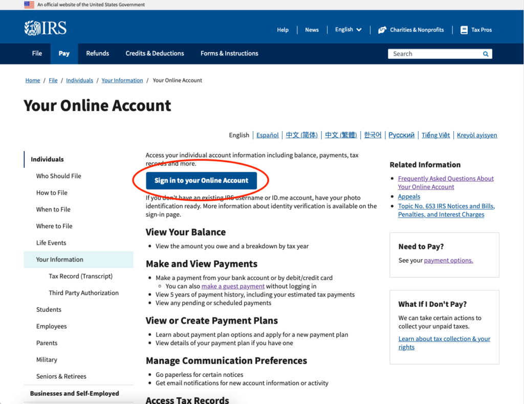The width and height of the screenshot is (524, 404).
Task: Open the Credits & Deductions menu
Action: tap(155, 53)
